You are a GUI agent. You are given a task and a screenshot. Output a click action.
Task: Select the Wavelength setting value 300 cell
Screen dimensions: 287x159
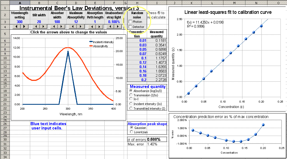tap(19, 22)
